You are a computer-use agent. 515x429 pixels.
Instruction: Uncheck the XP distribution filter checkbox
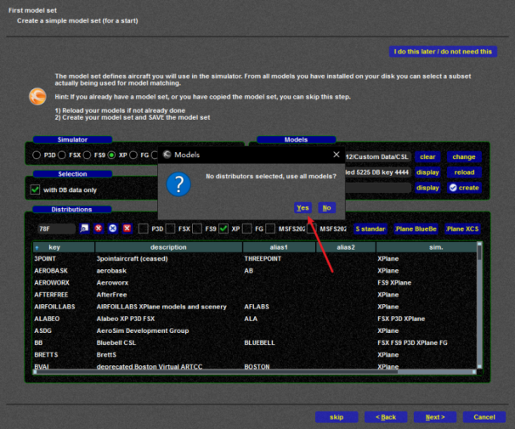224,229
